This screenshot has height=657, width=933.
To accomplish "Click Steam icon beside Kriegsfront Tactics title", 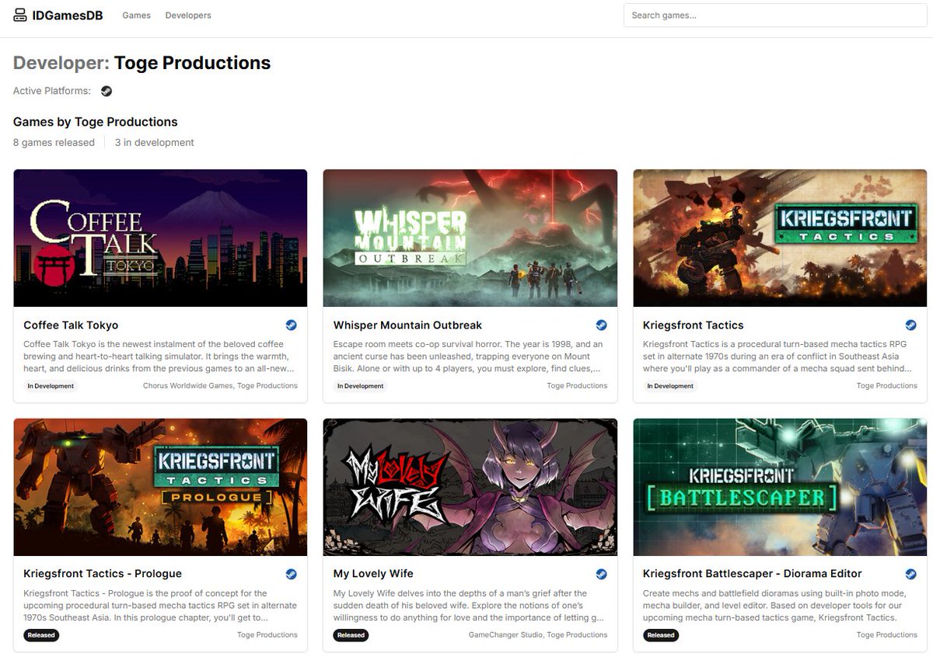I will [x=910, y=325].
